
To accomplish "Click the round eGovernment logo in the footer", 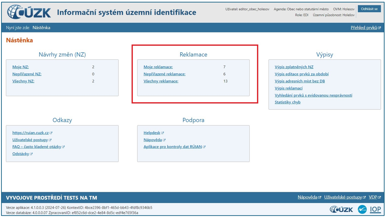I will coord(362,209).
